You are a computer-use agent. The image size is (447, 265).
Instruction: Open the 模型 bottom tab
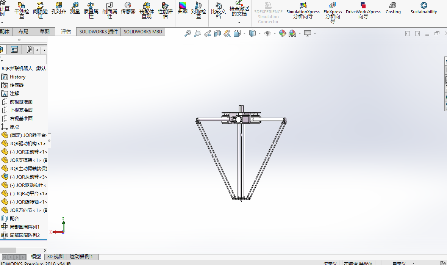click(36, 256)
